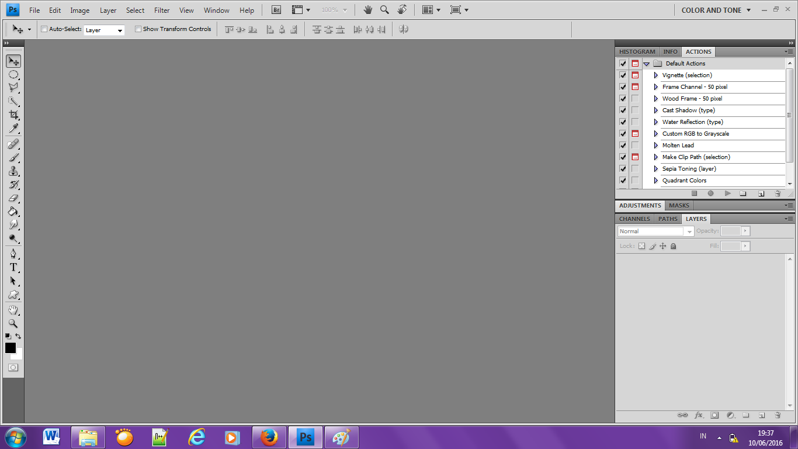The image size is (798, 449).
Task: Select the Custom Shape tool
Action: pyautogui.click(x=13, y=294)
